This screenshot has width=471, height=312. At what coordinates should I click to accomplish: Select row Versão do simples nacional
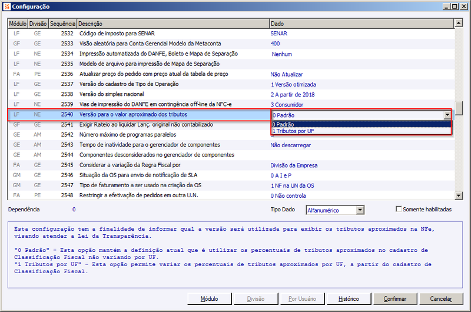(x=231, y=94)
